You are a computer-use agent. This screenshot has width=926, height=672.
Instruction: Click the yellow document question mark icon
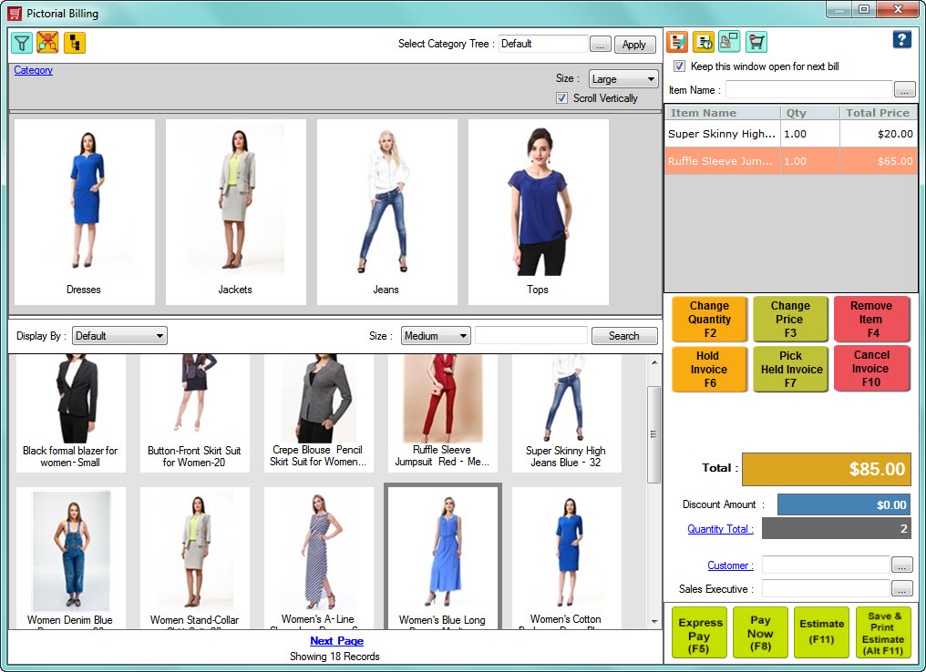(704, 42)
